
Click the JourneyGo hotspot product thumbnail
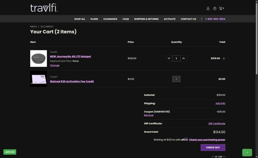coord(39,58)
